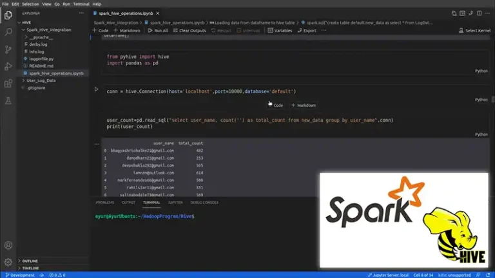Open the Extensions view
This screenshot has width=495, height=278.
coord(8,84)
